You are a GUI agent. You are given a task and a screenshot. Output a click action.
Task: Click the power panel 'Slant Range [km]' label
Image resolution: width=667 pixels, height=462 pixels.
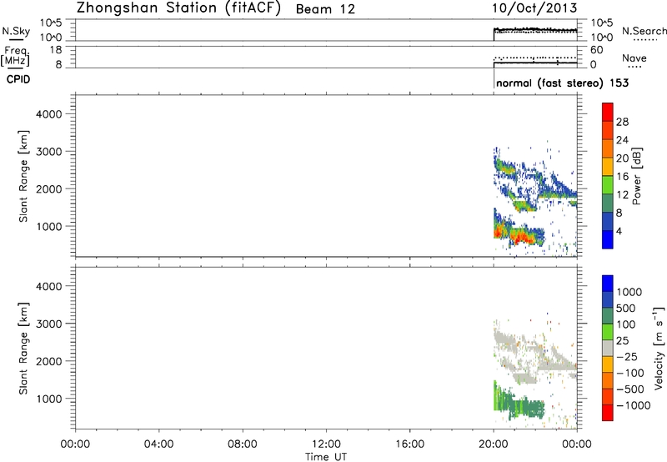[x=23, y=176]
